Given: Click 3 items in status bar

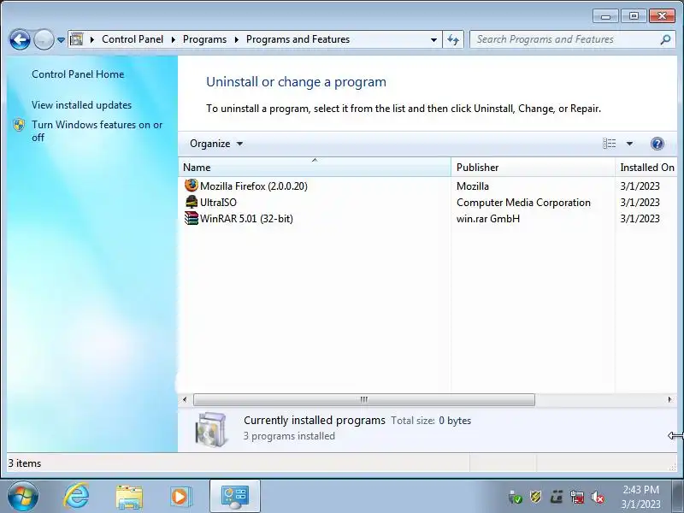Looking at the screenshot, I should pos(25,463).
